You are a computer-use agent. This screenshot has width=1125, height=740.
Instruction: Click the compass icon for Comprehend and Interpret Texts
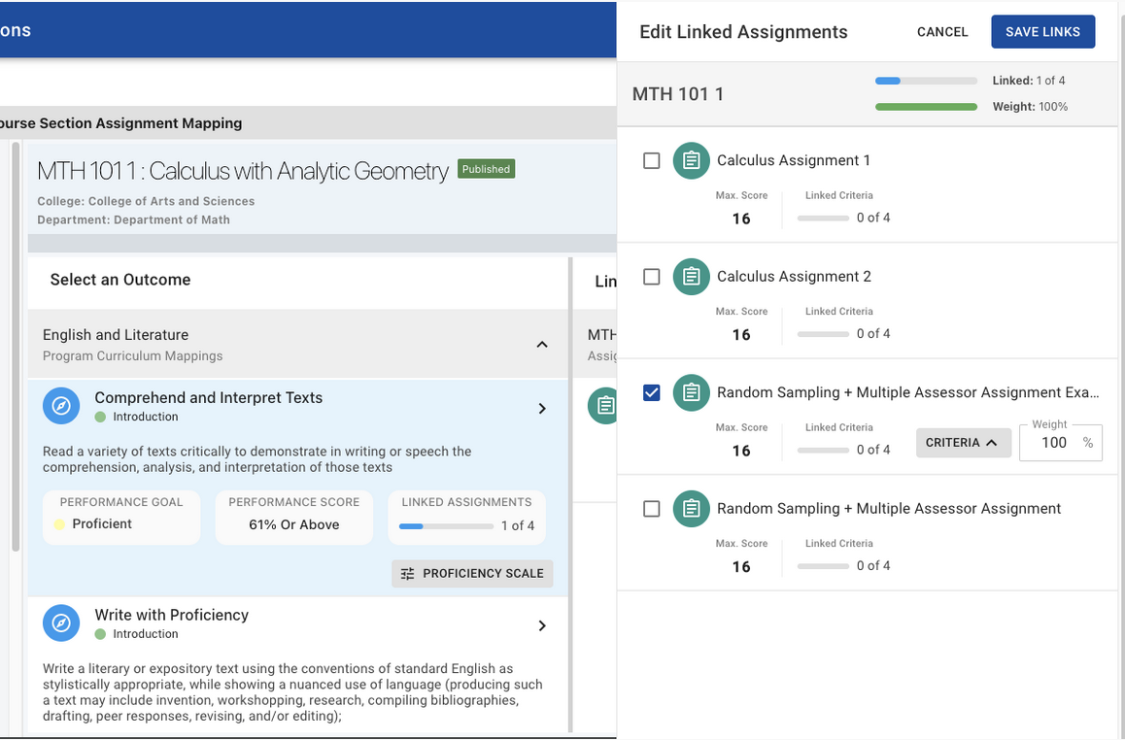(61, 406)
